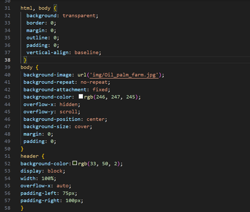Image resolution: width=250 pixels, height=212 pixels.
Task: Click the 'transparent' value on background line
Action: tap(79, 16)
